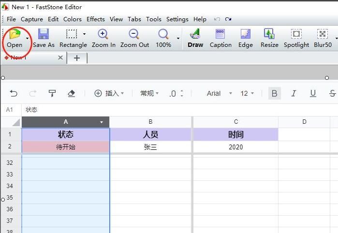Click the 2020 cell

tap(236, 147)
